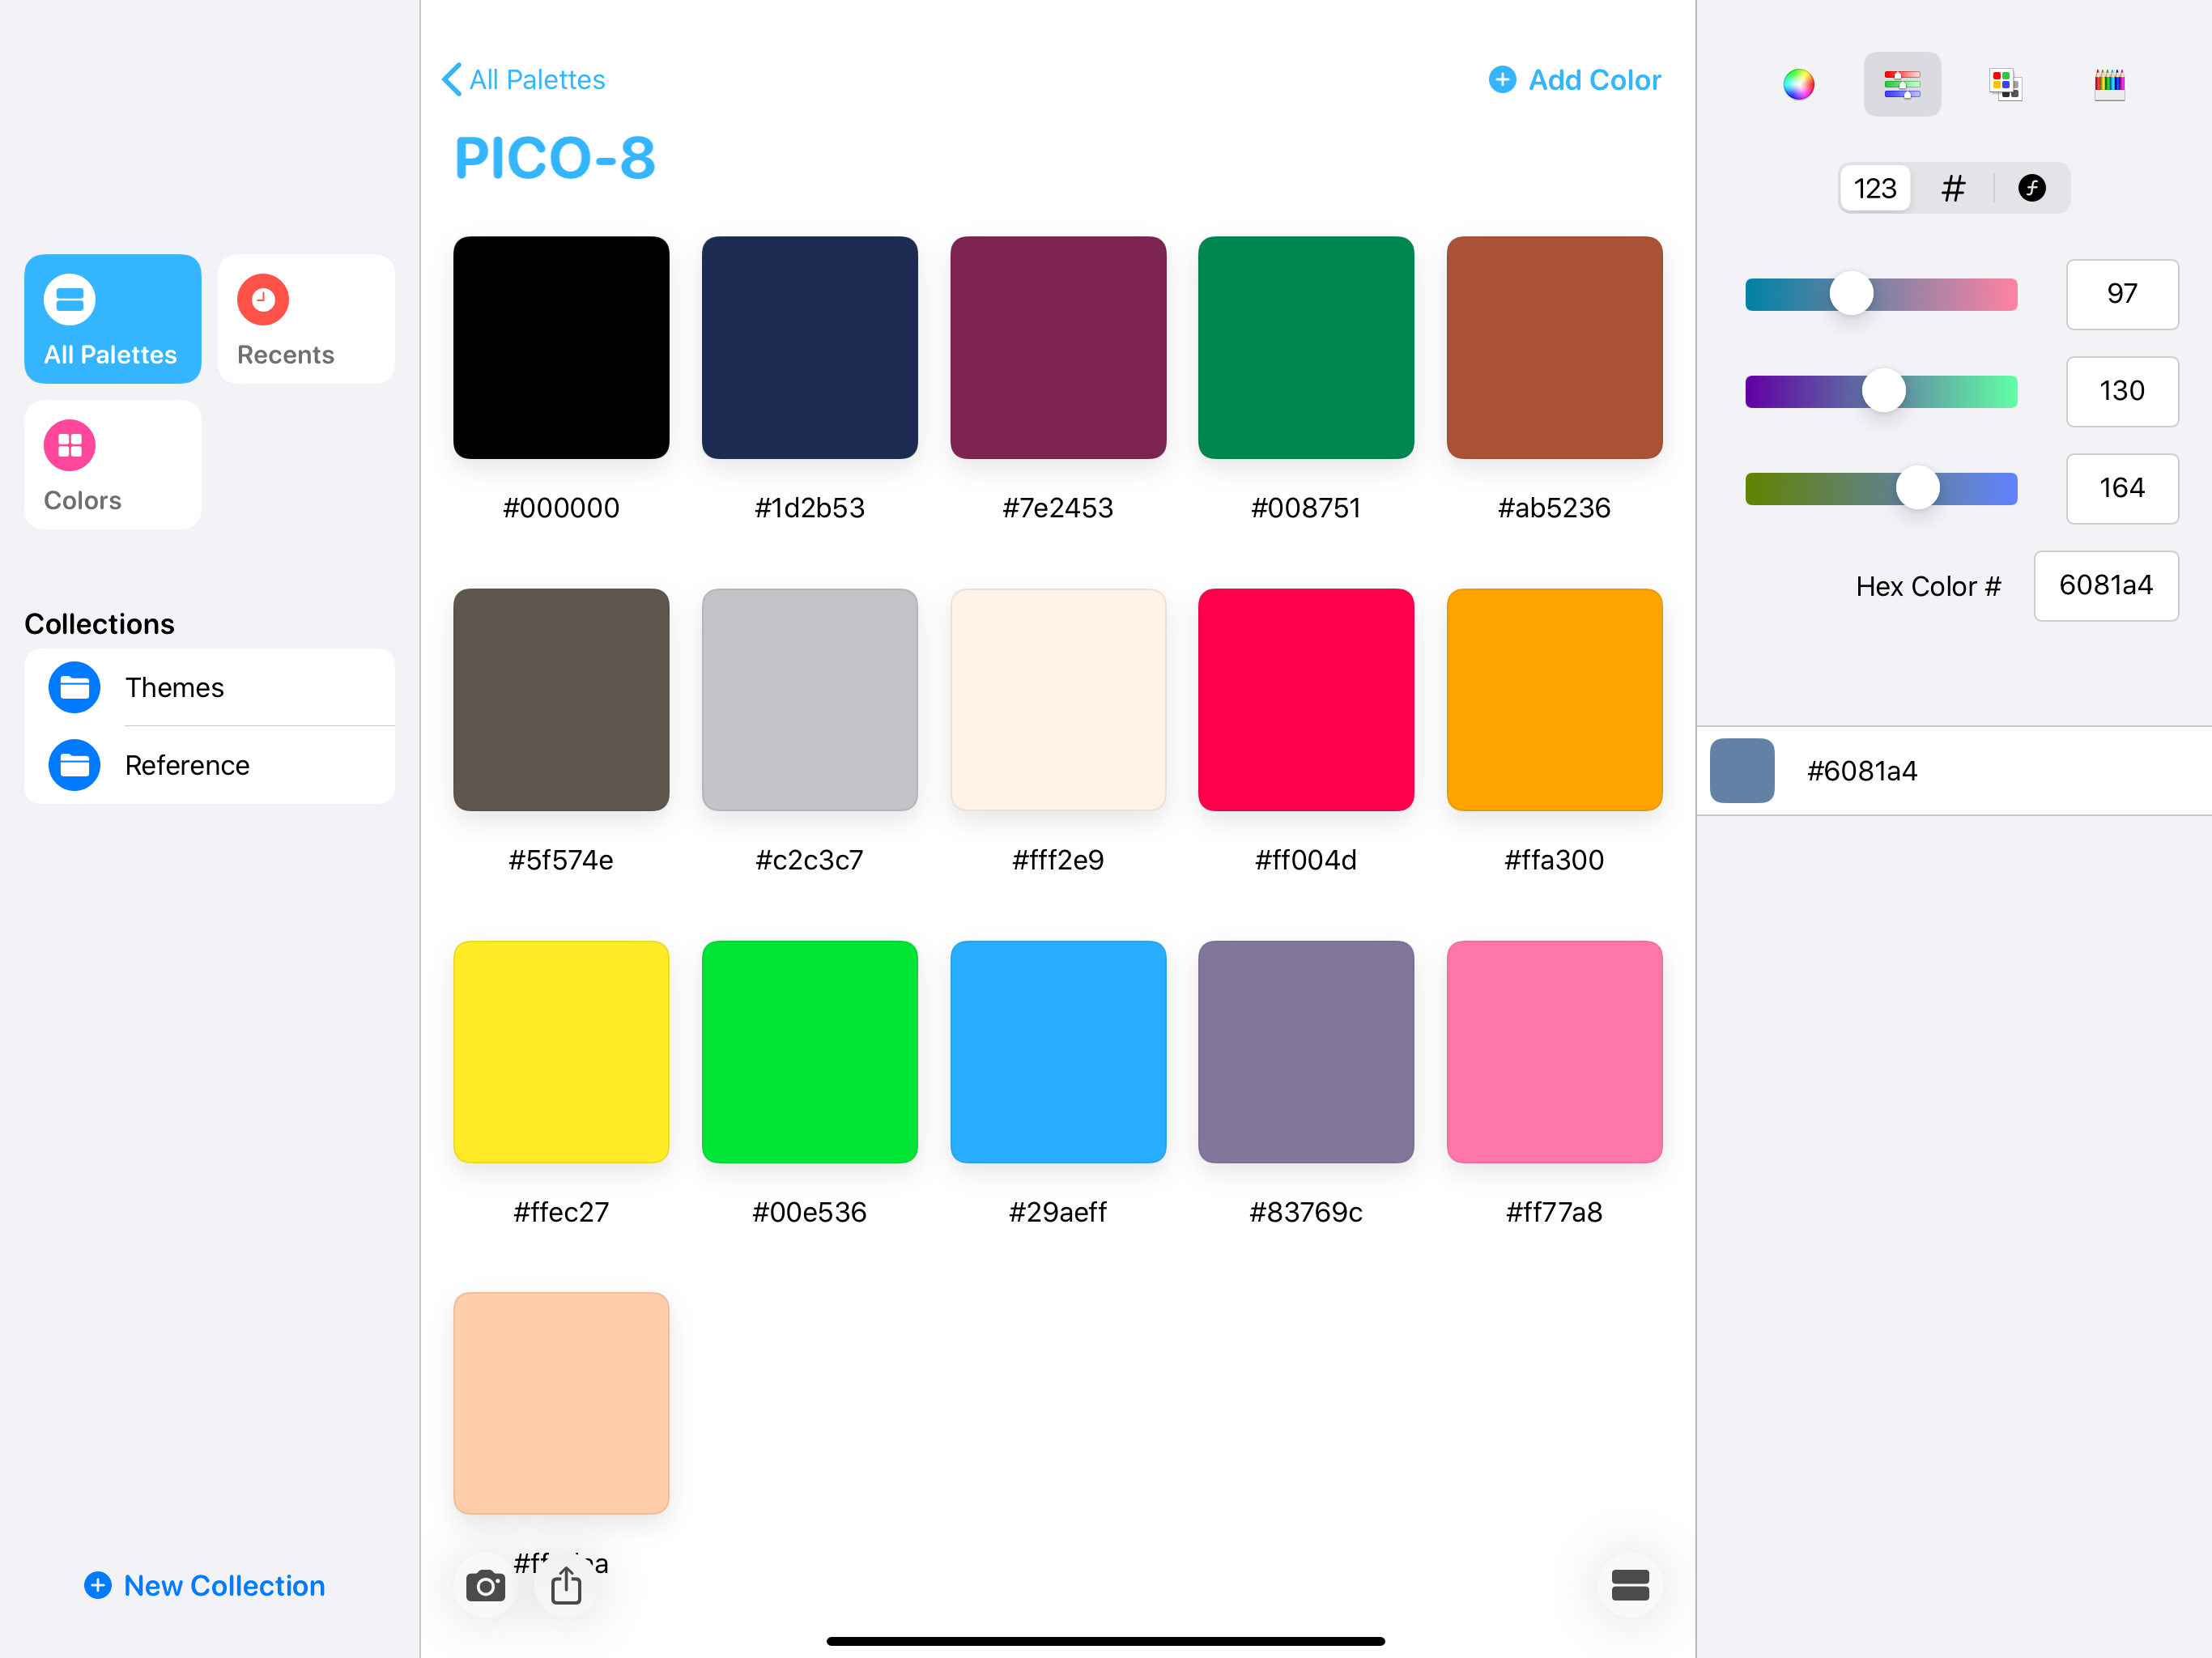
Task: Switch to hash hexadecimal value mode
Action: point(1952,188)
